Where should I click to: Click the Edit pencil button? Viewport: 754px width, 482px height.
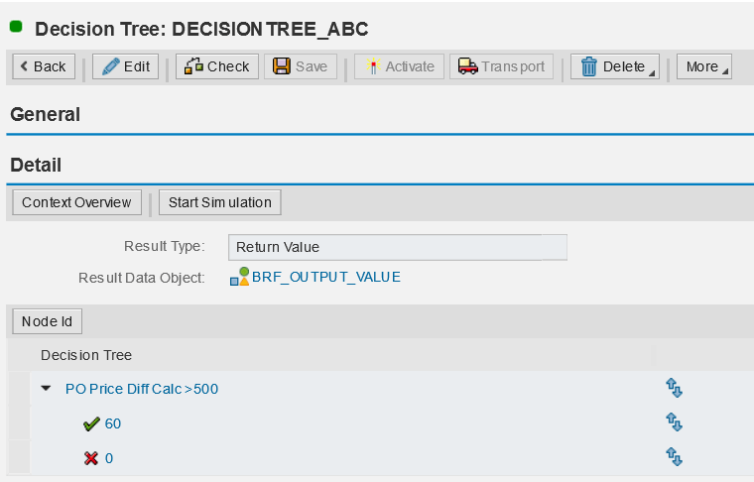tap(125, 66)
